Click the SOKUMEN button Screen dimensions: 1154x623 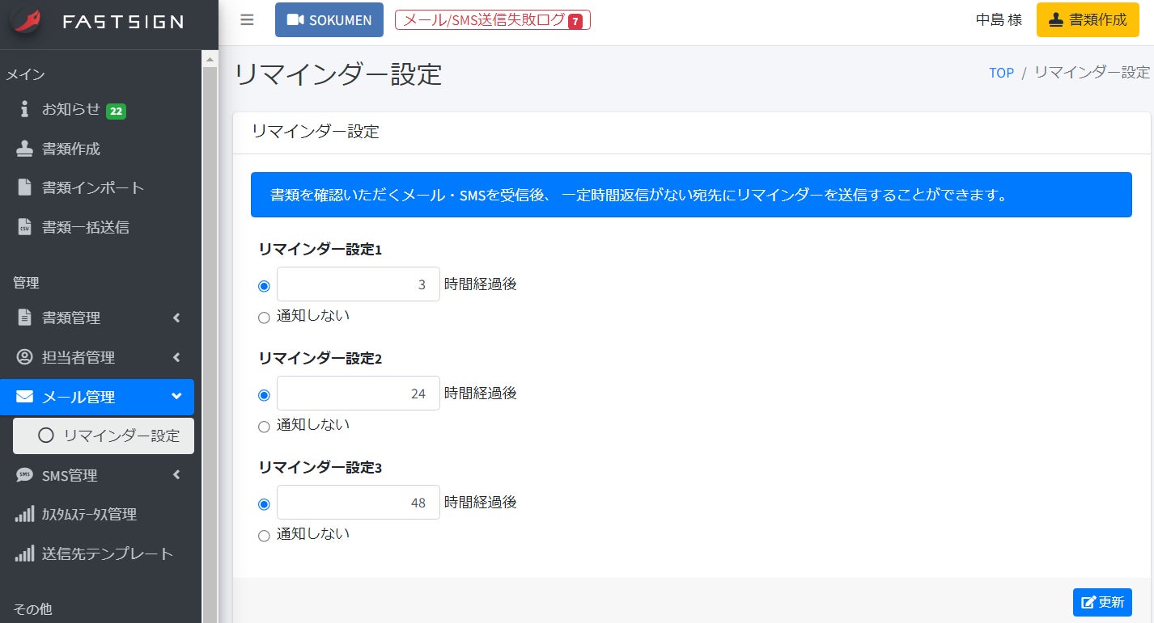[x=329, y=20]
